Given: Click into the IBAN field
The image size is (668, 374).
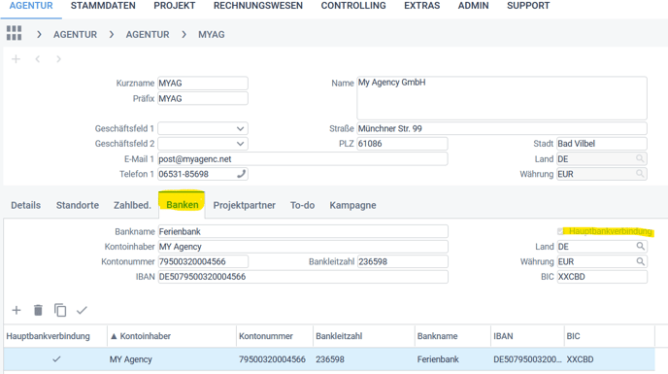Looking at the screenshot, I should click(303, 277).
